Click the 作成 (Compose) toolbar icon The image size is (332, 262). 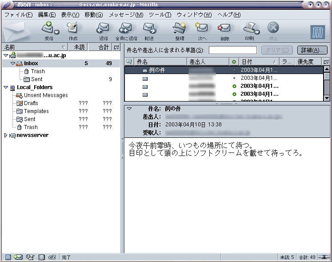[x=72, y=28]
